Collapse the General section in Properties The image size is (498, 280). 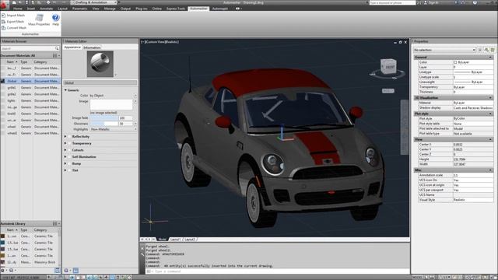(x=490, y=57)
